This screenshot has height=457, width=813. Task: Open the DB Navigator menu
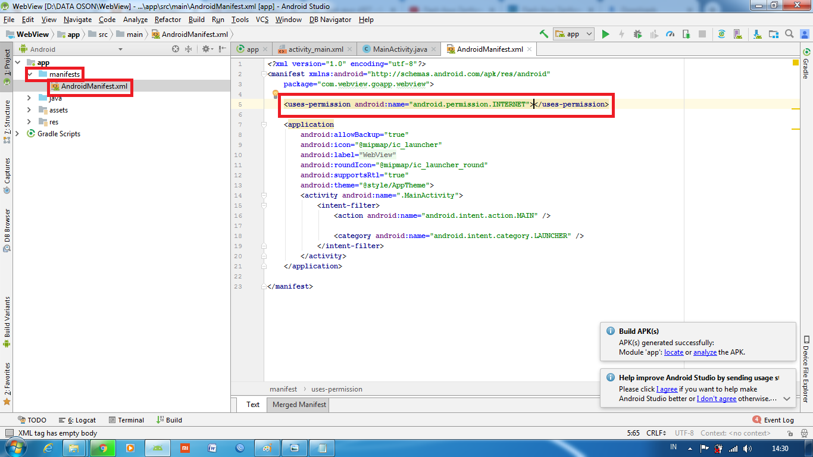(330, 20)
